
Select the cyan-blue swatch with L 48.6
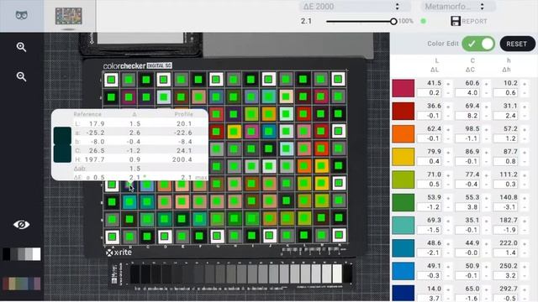[403, 248]
